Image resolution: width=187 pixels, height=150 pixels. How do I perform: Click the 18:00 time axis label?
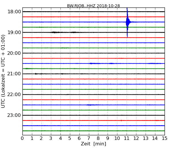[14, 12]
